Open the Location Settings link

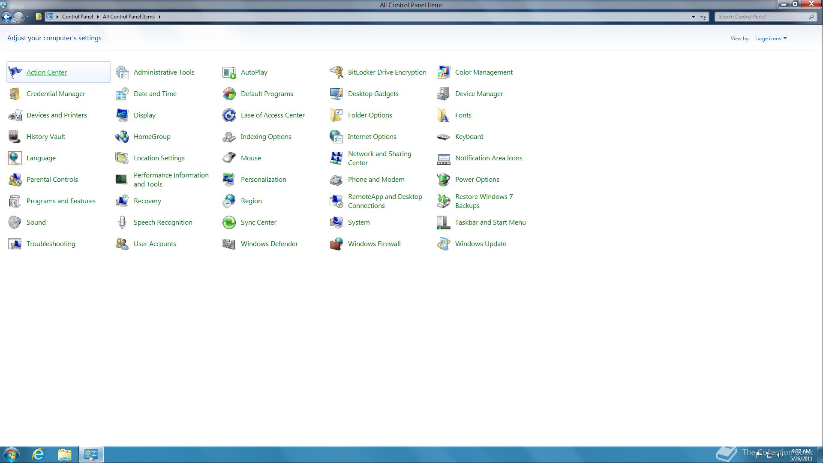[x=159, y=158]
